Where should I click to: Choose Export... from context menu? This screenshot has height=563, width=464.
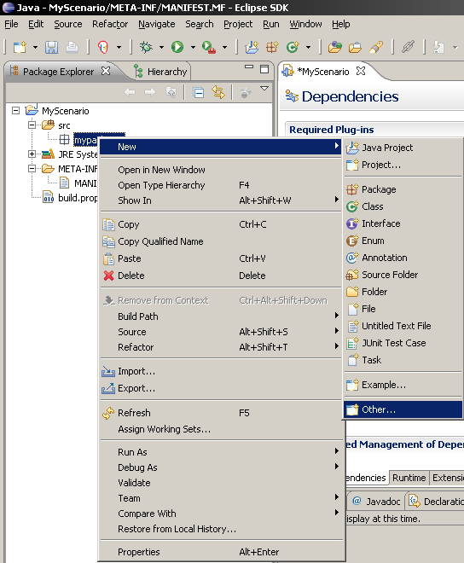220,388
